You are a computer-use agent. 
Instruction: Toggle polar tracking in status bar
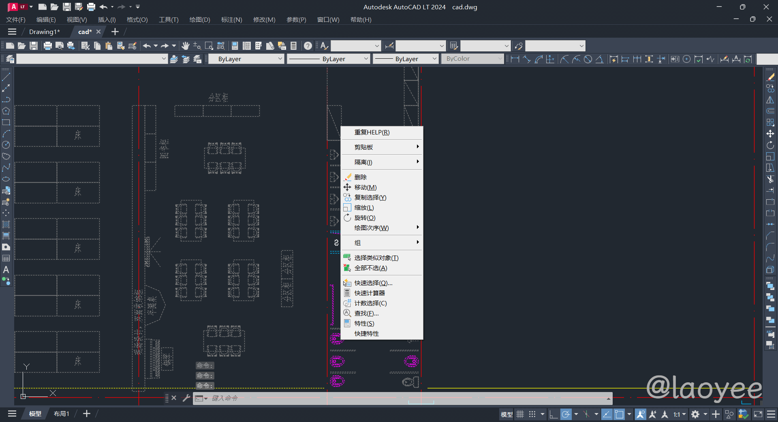tap(566, 414)
